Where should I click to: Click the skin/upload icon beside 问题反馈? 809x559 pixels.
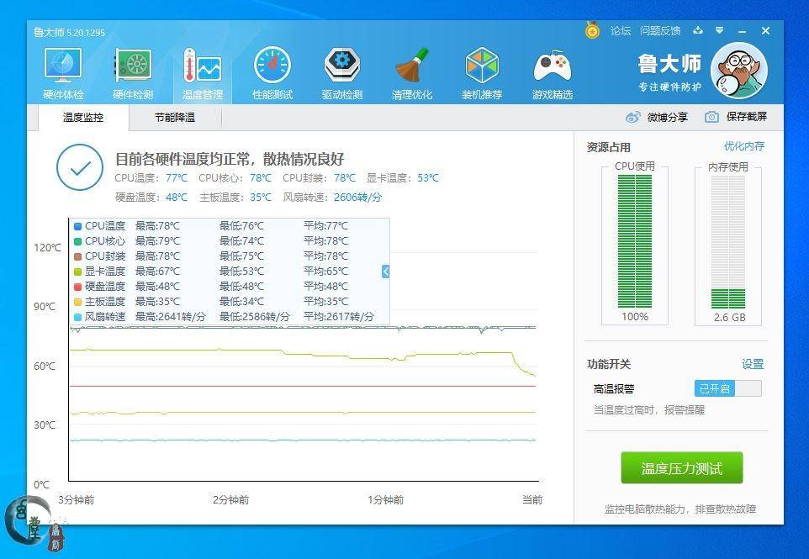coord(698,30)
